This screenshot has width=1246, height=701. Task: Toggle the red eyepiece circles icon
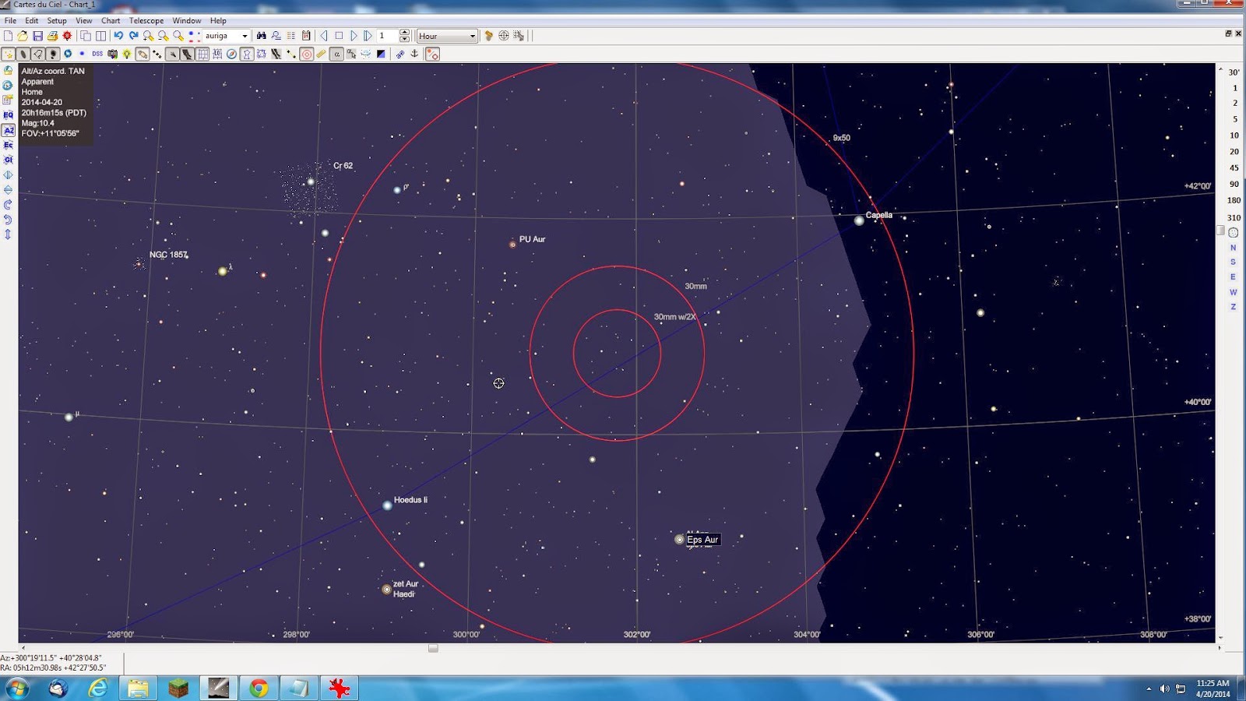pos(307,55)
